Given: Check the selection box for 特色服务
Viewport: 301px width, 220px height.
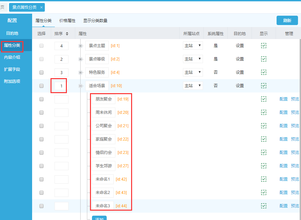Looking at the screenshot, I should [41, 72].
